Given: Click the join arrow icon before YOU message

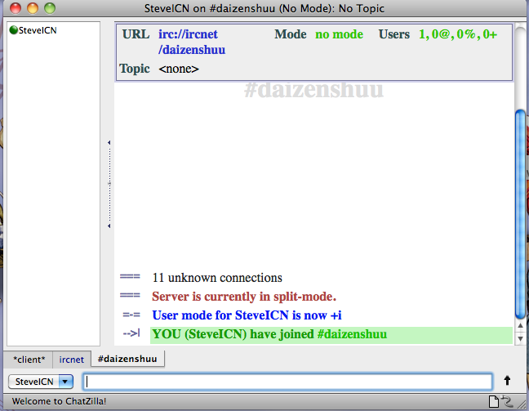Looking at the screenshot, I should [x=131, y=334].
